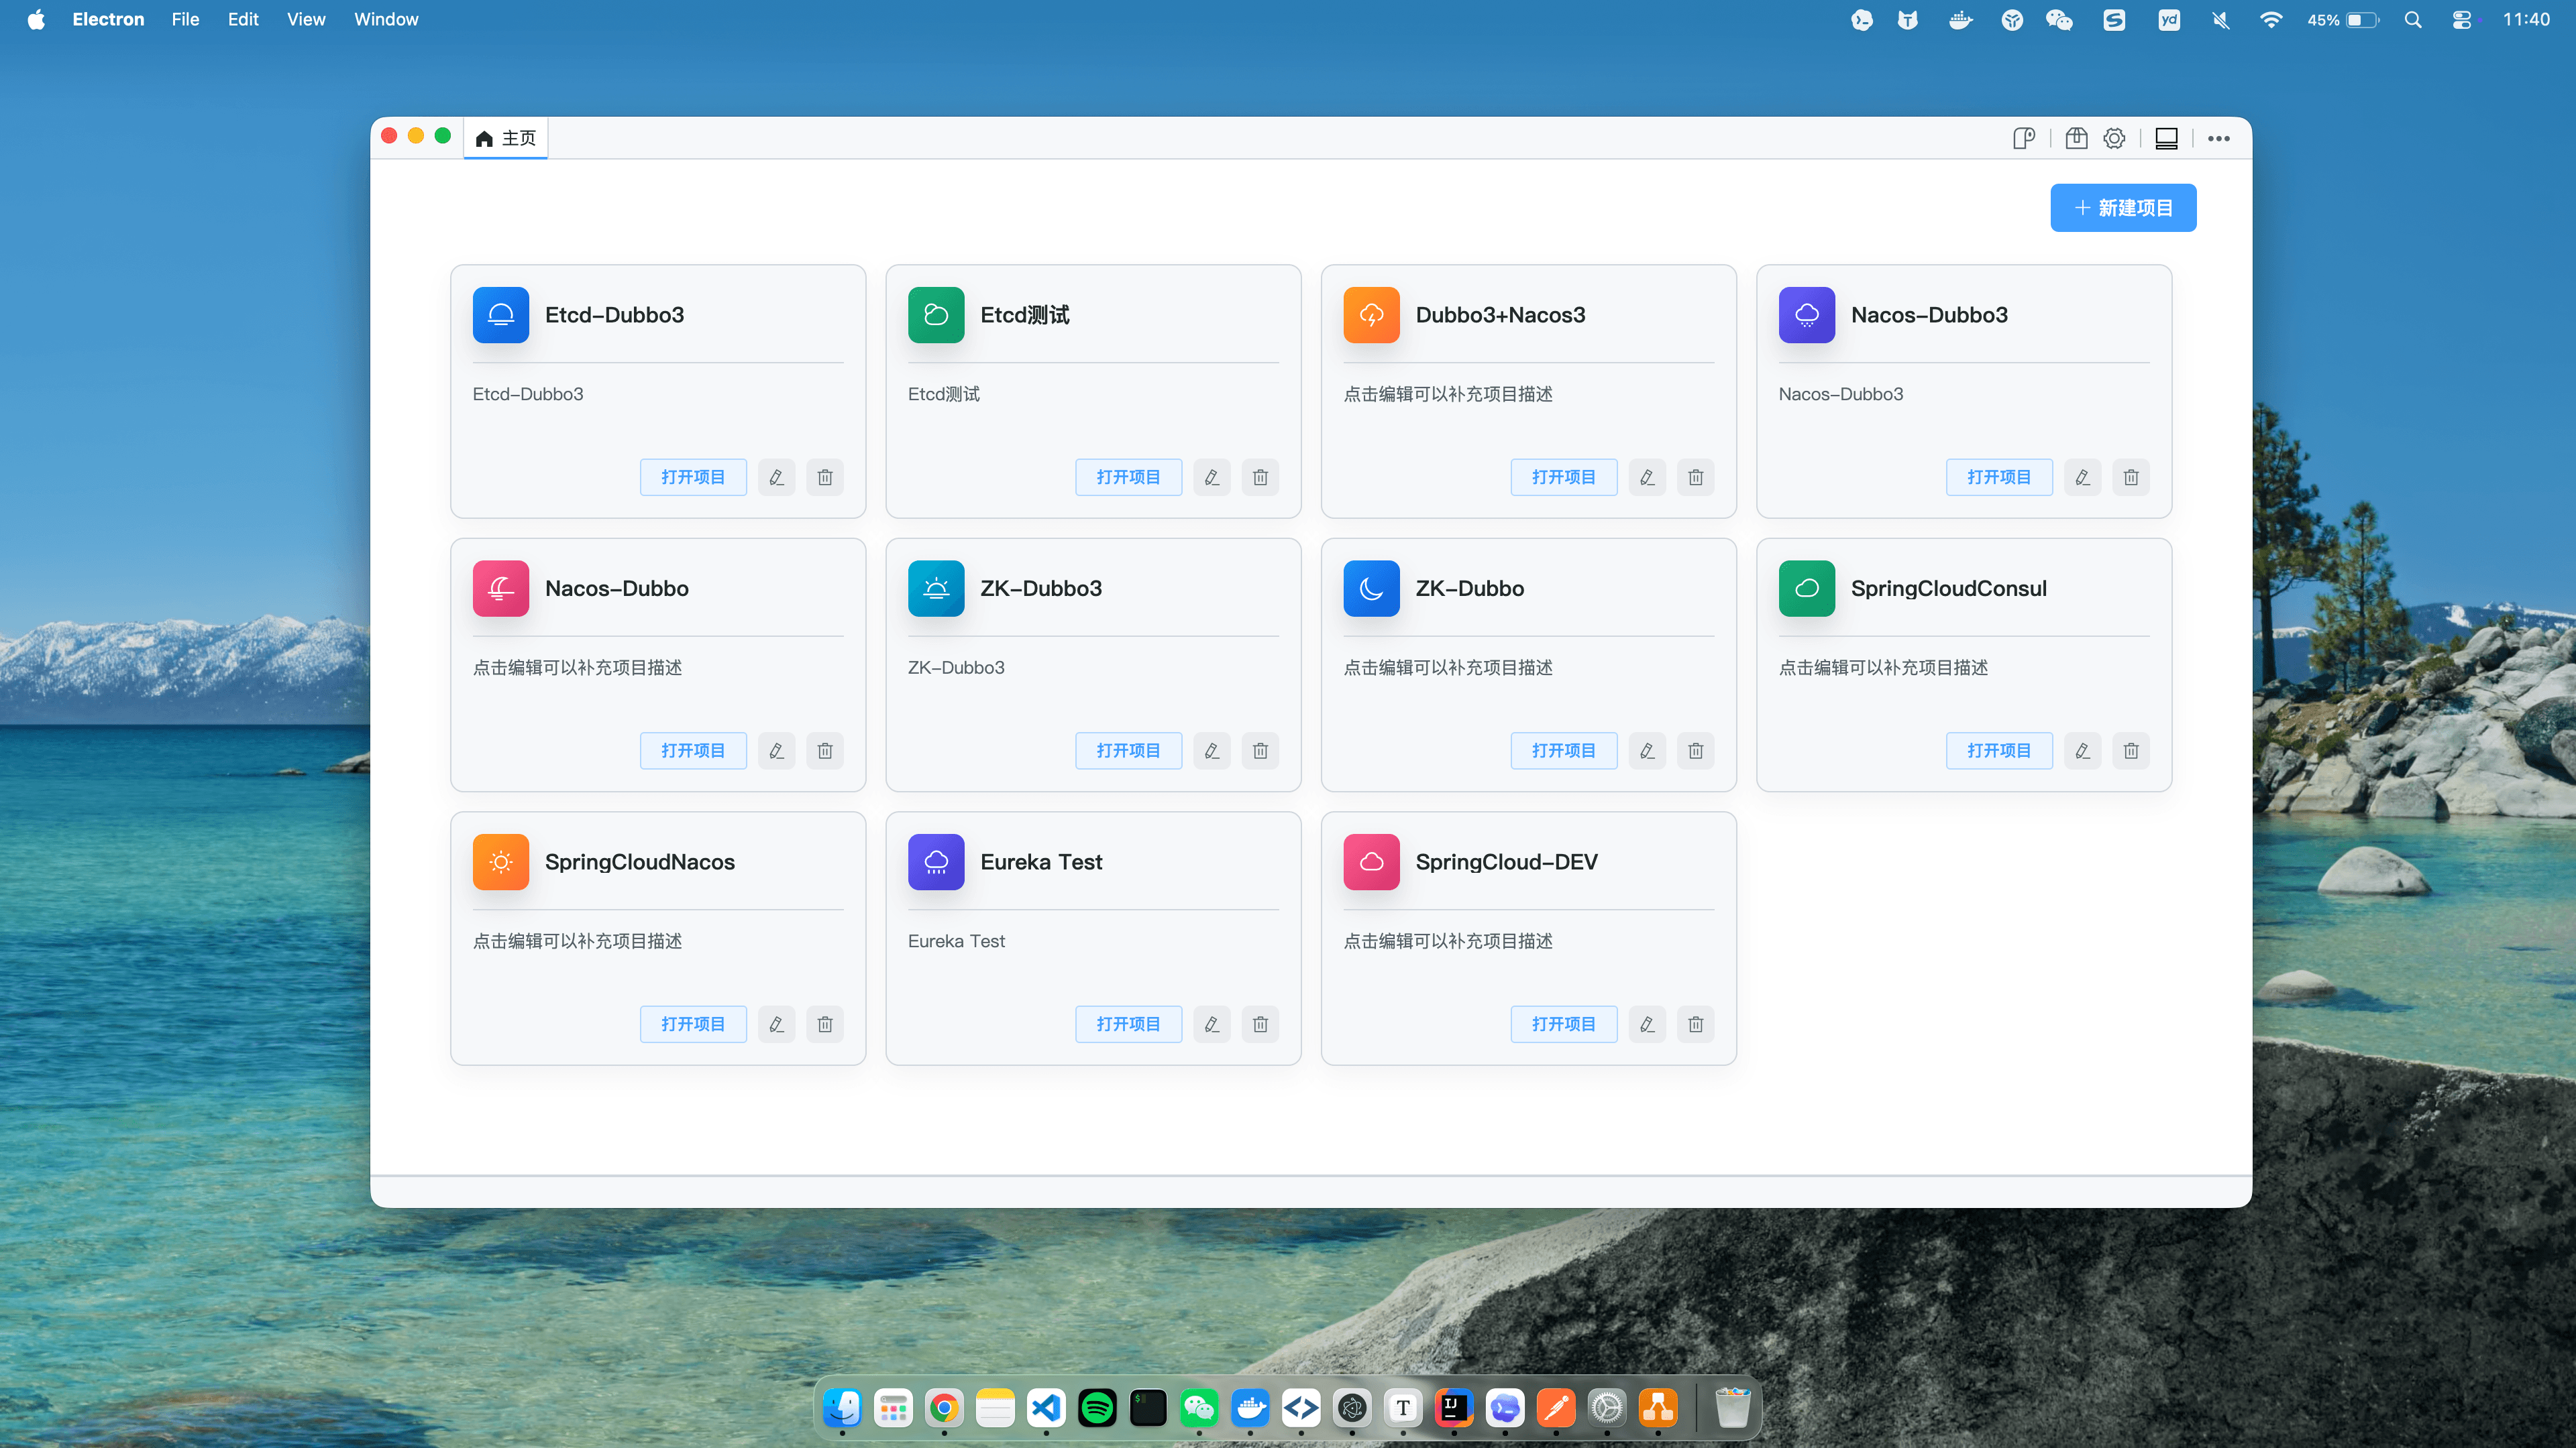Create a new project with 新建项目
2576x1448 pixels.
pyautogui.click(x=2123, y=208)
